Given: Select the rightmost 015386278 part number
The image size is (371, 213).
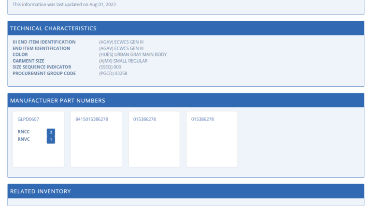Looking at the screenshot, I should [202, 119].
